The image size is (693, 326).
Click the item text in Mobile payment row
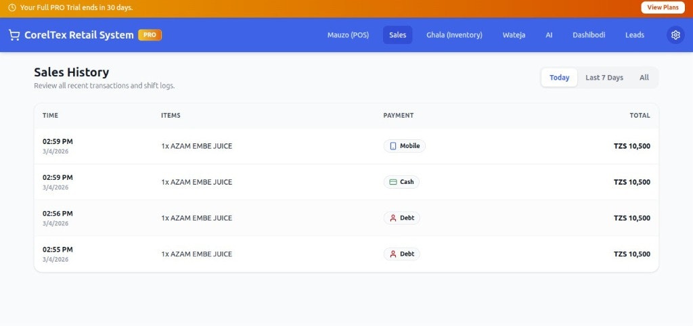tap(197, 146)
